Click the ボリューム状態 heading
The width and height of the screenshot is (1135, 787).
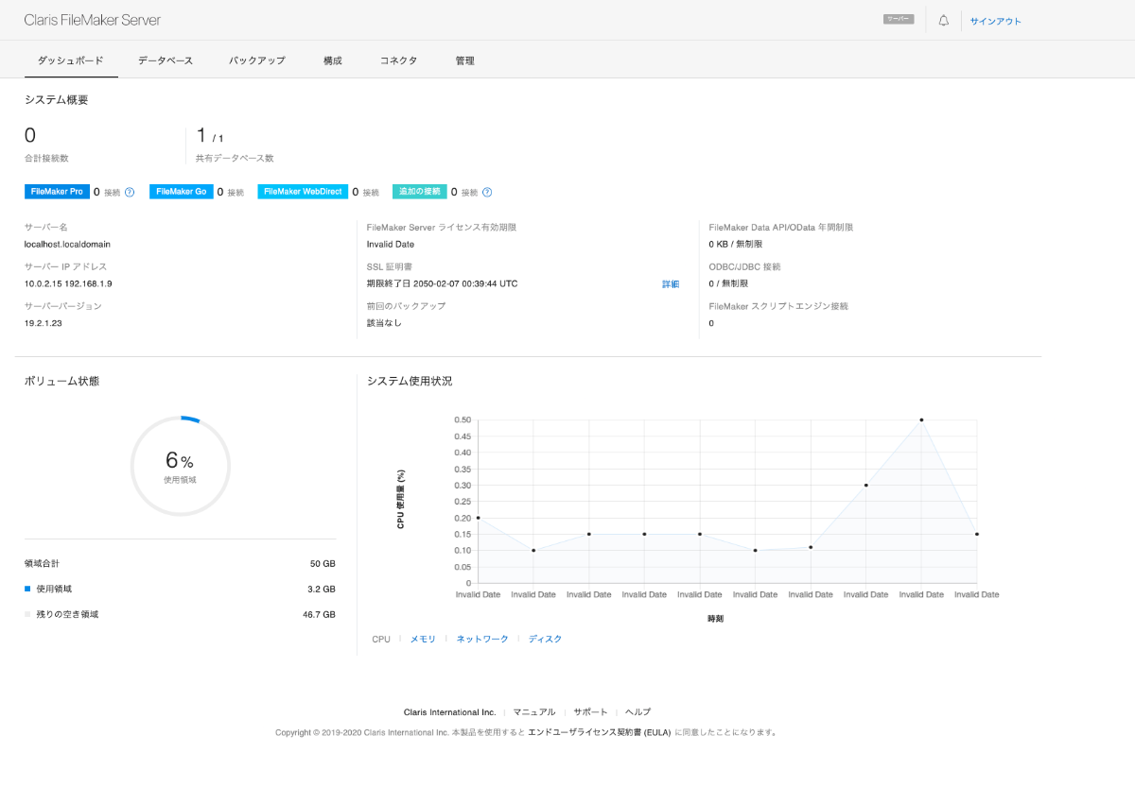click(61, 381)
